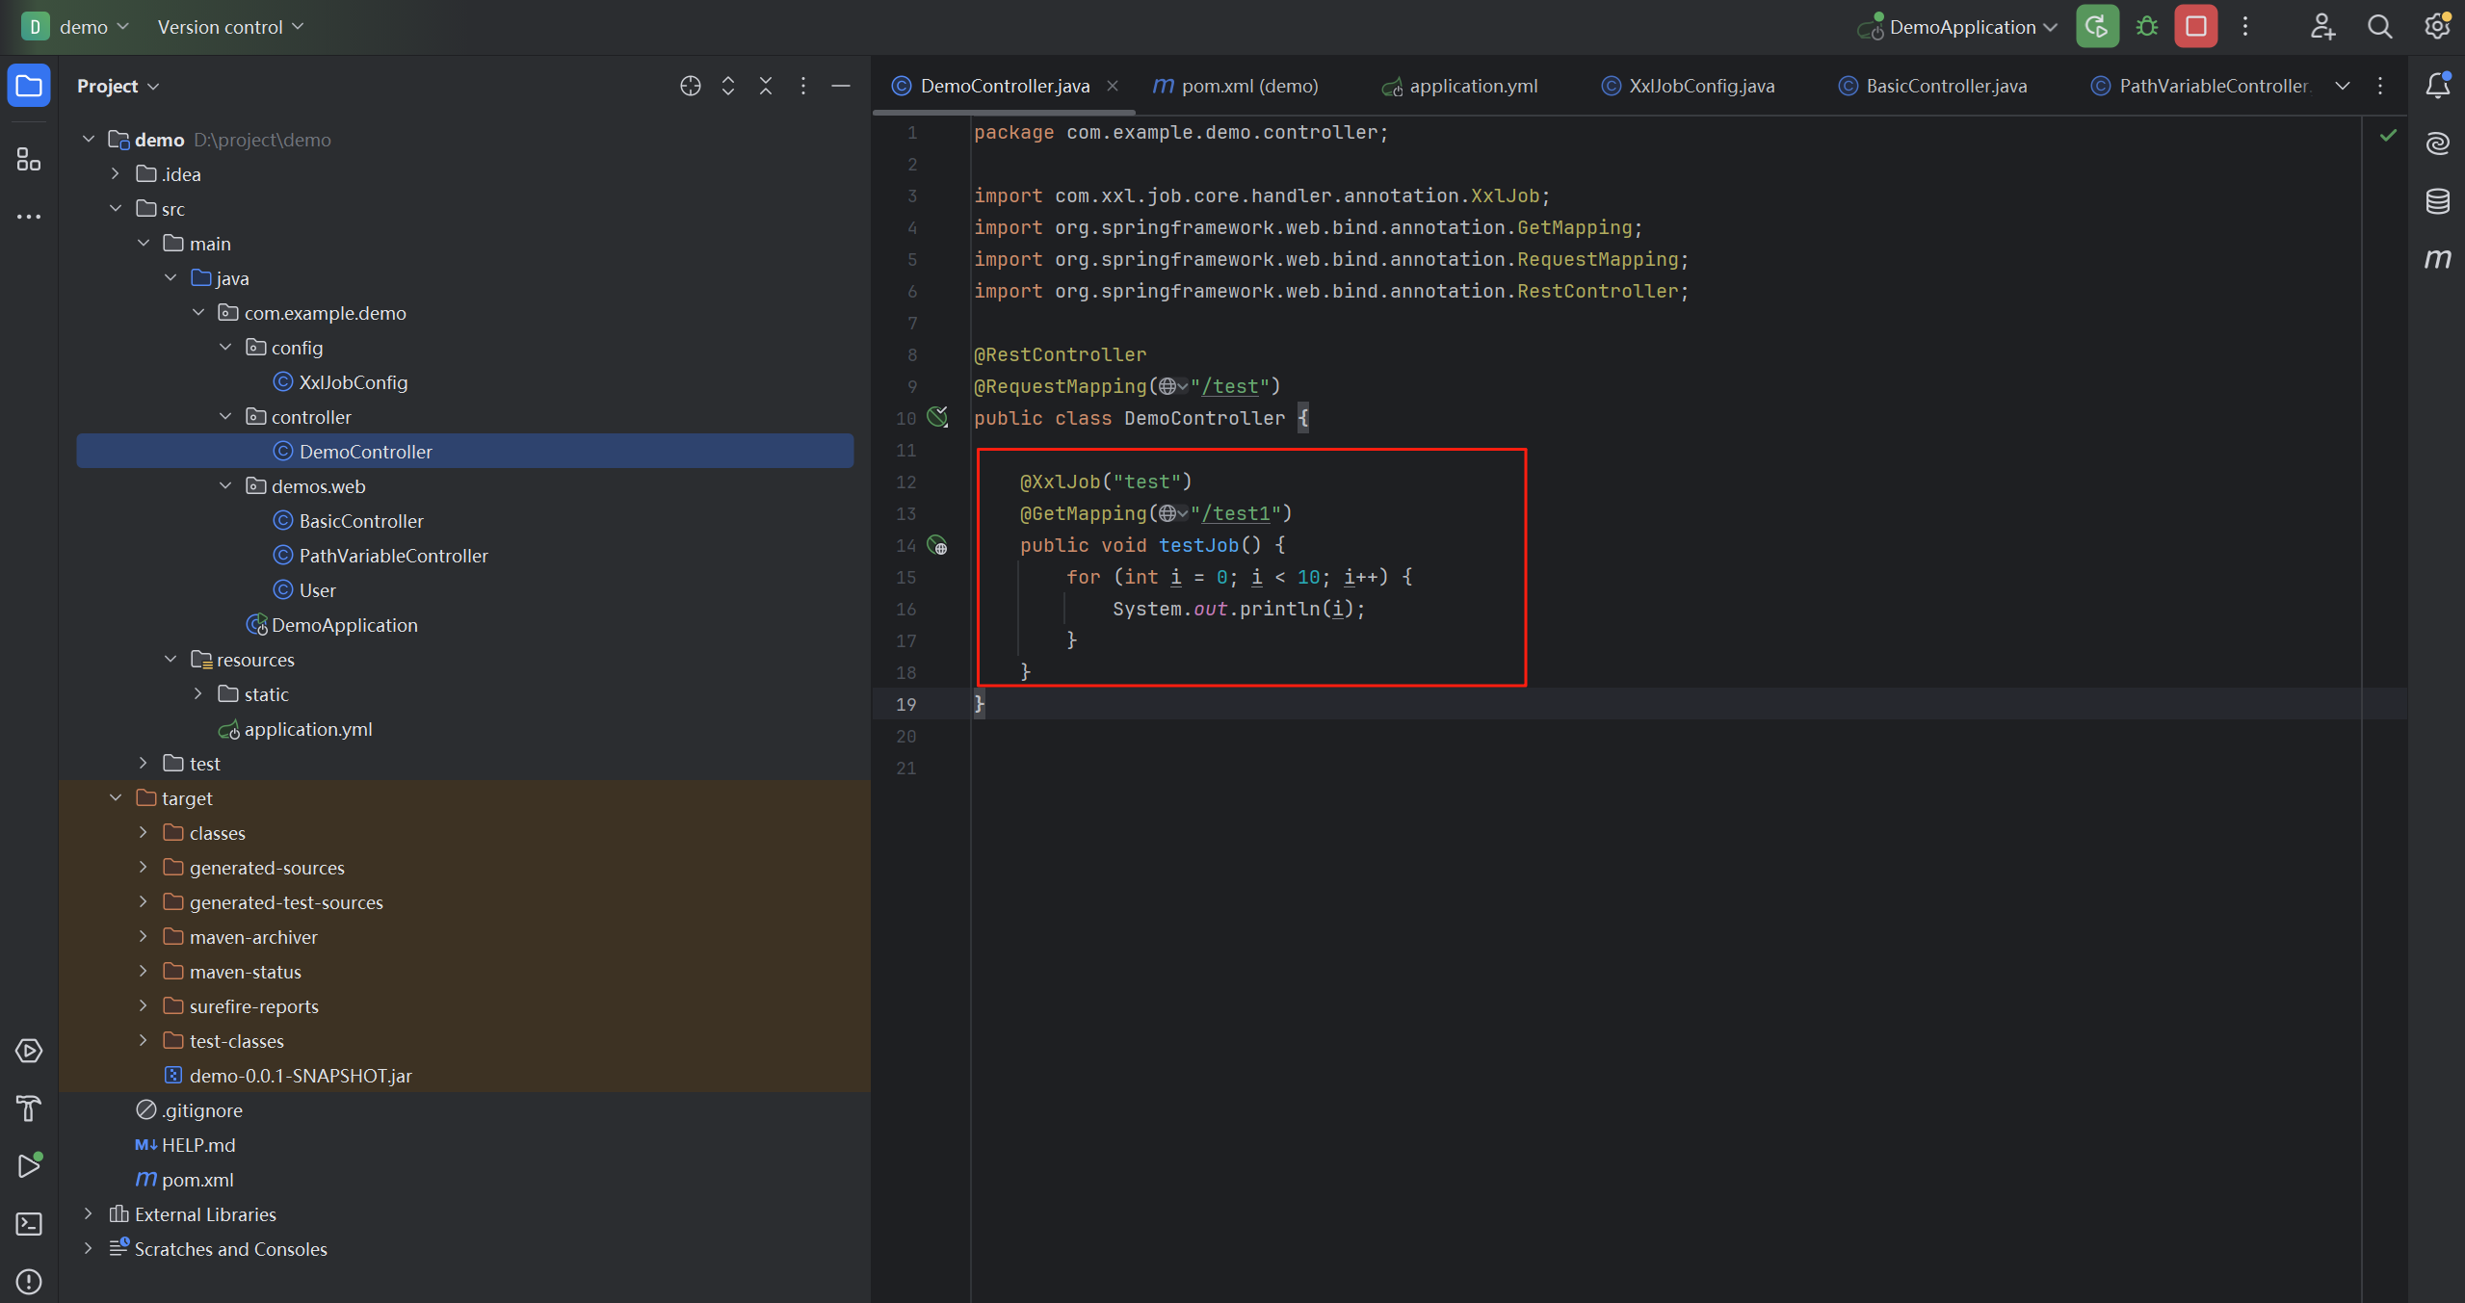2465x1303 pixels.
Task: Show more tool windows ellipsis
Action: click(x=29, y=217)
